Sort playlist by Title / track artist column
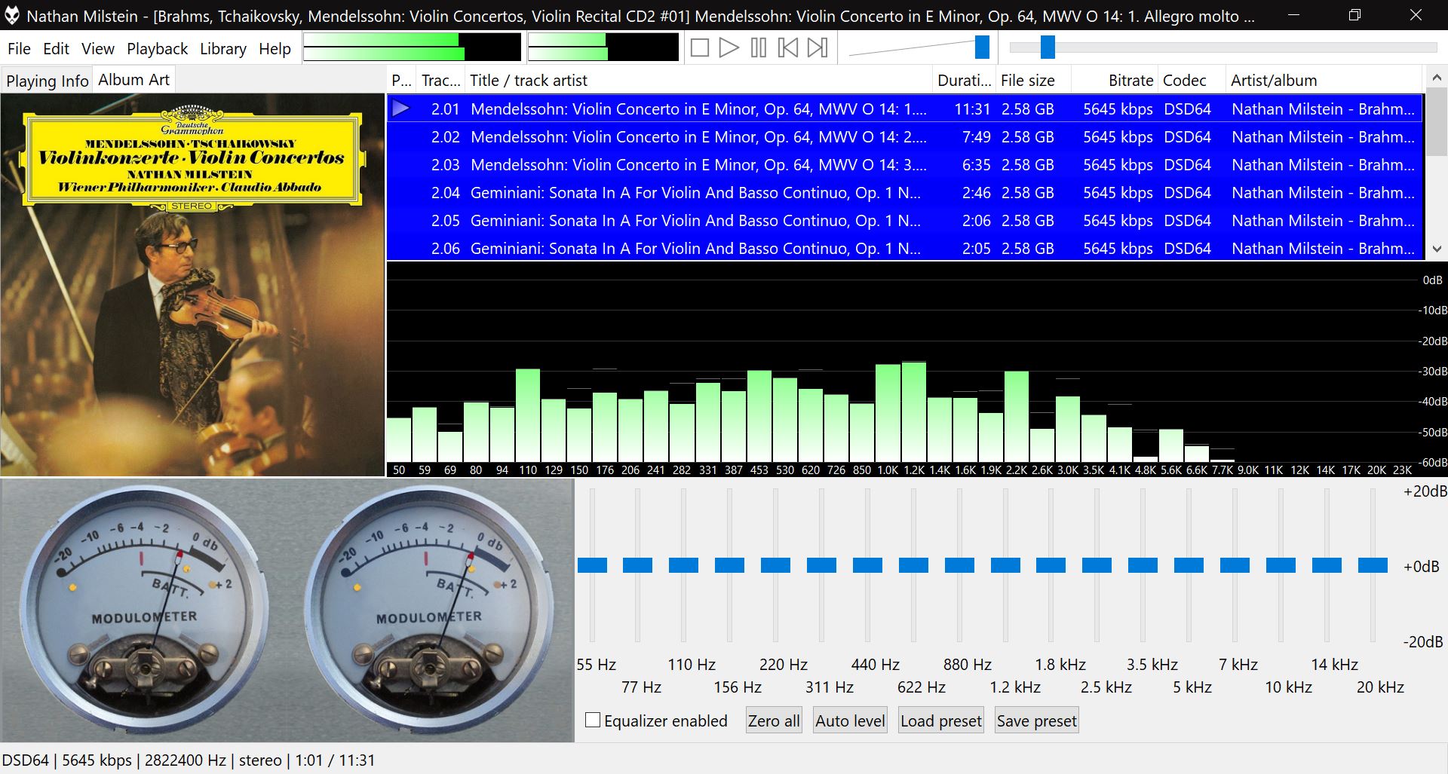The height and width of the screenshot is (774, 1448). point(698,81)
